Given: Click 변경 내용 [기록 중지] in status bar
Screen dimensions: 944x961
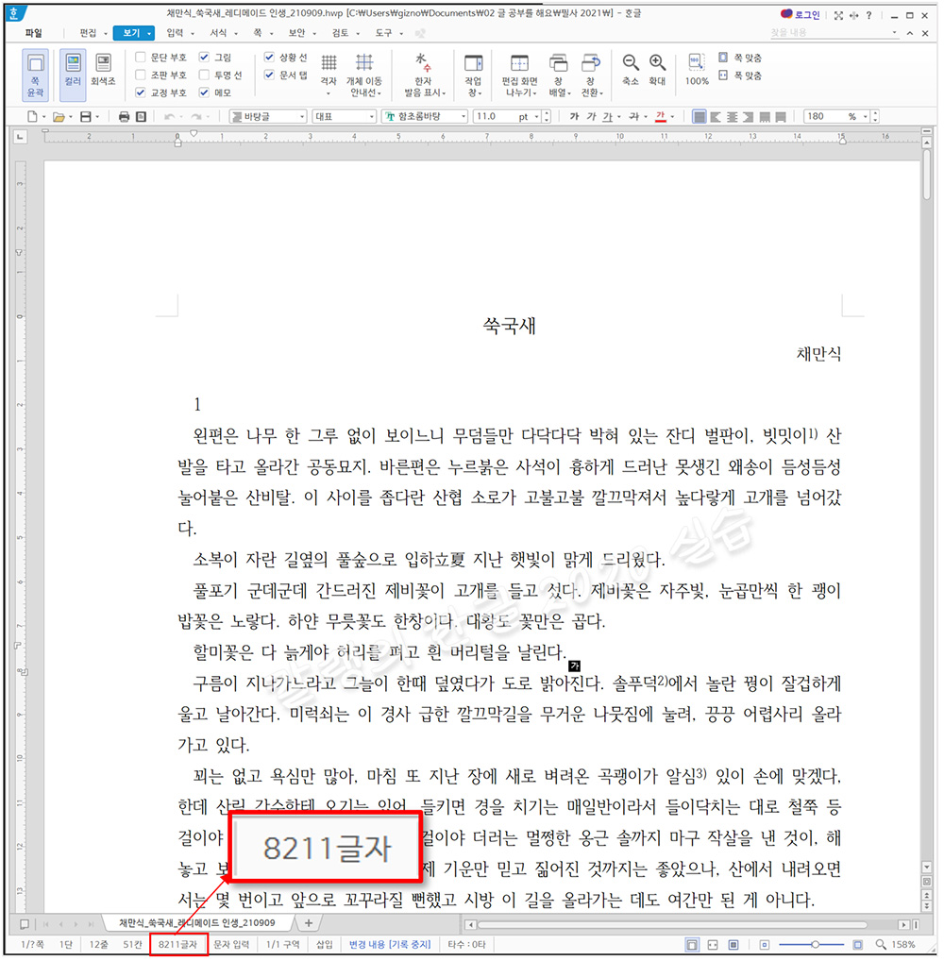Looking at the screenshot, I should pos(389,944).
